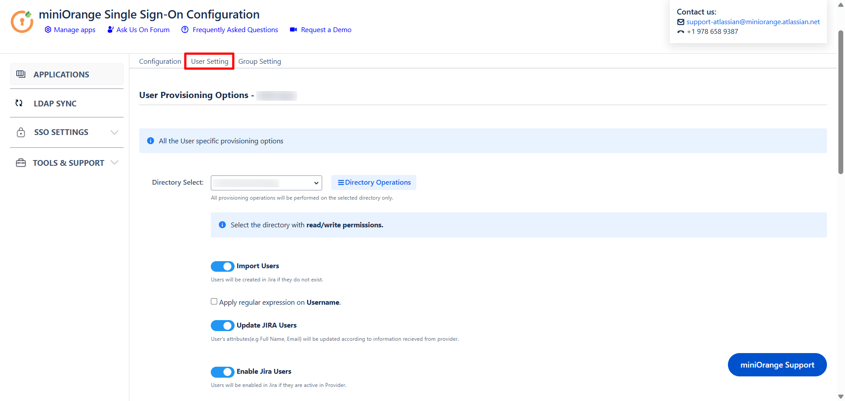Image resolution: width=845 pixels, height=401 pixels.
Task: Check Apply regular expression on Username
Action: [214, 302]
